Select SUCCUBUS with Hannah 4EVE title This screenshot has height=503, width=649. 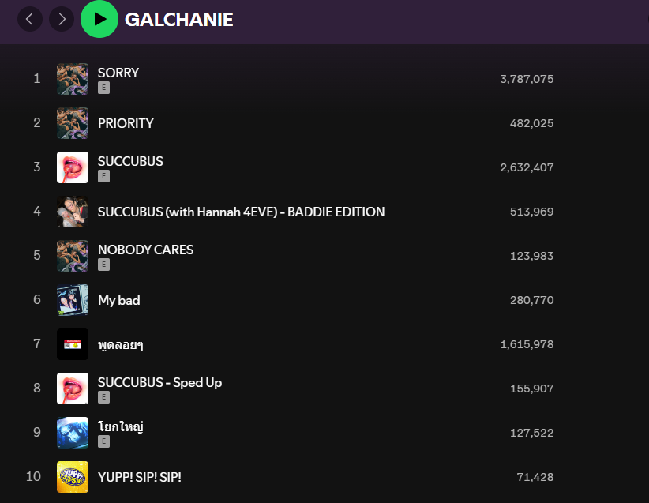241,212
